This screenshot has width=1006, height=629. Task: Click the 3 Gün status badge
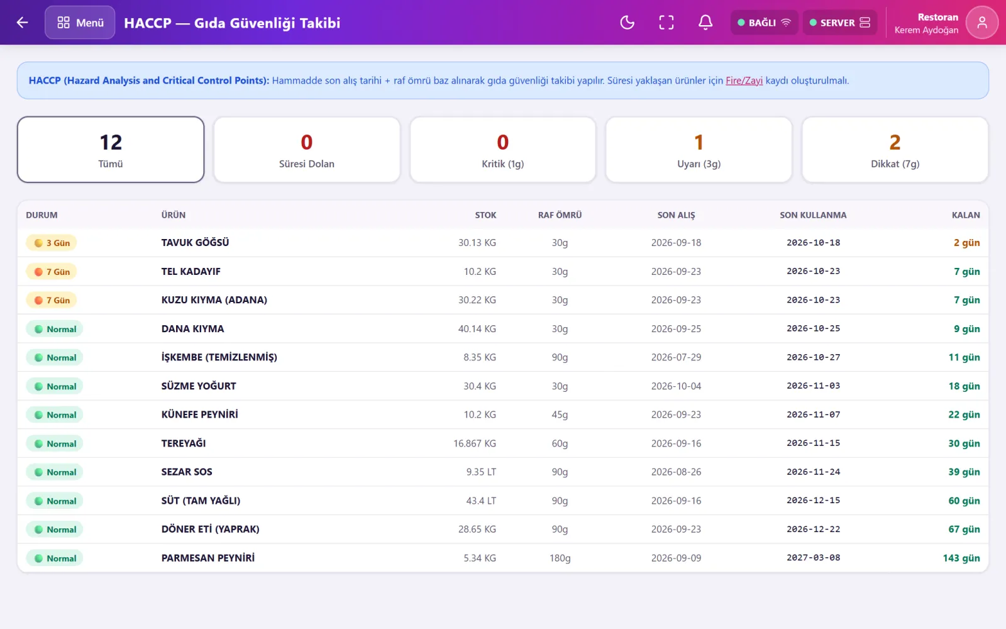(x=52, y=243)
